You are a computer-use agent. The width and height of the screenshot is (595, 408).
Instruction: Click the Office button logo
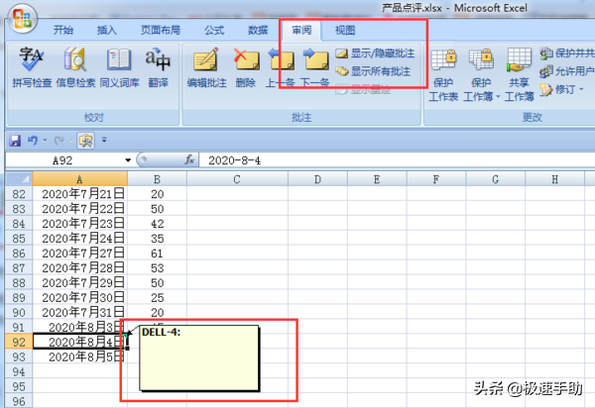pos(22,19)
